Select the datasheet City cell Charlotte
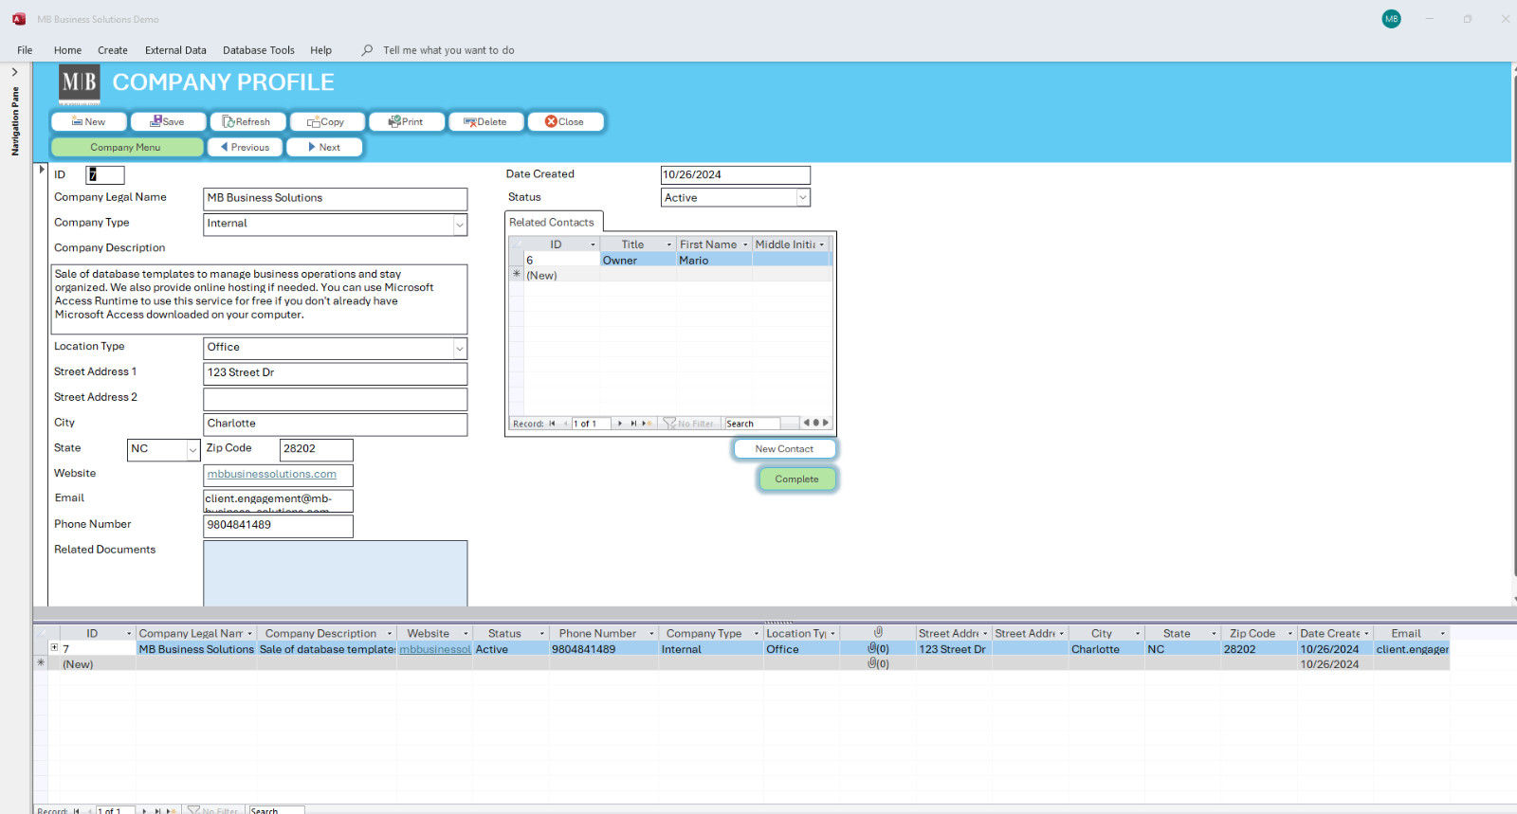Screen dimensions: 1517x814 click(1106, 649)
